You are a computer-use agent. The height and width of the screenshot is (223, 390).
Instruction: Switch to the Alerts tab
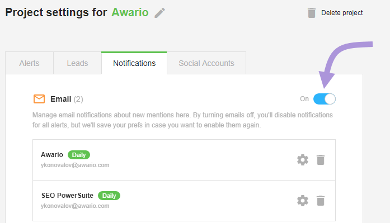pyautogui.click(x=29, y=63)
